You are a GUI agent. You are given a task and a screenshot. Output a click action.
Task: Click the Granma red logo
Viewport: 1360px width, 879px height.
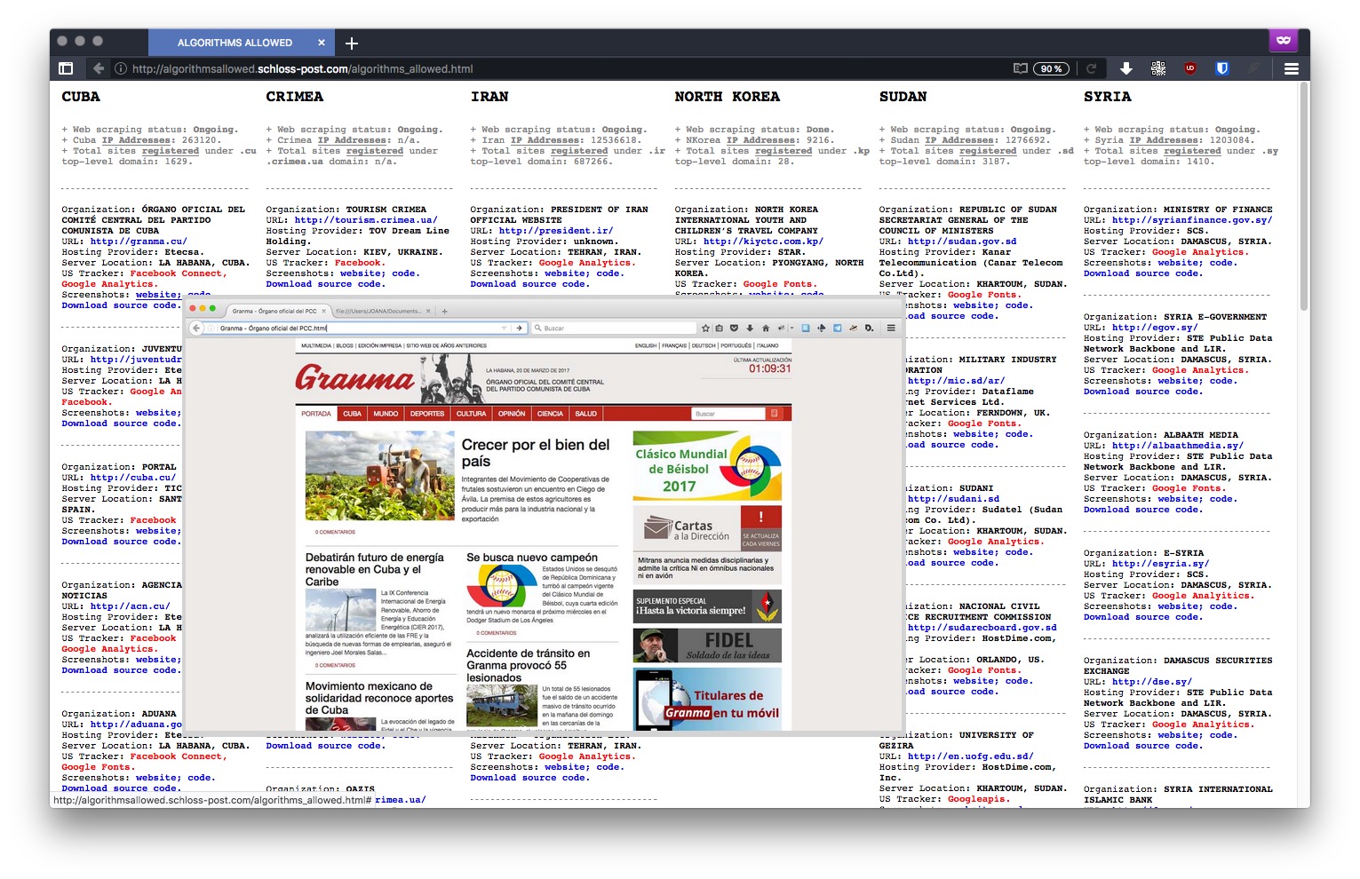(354, 378)
